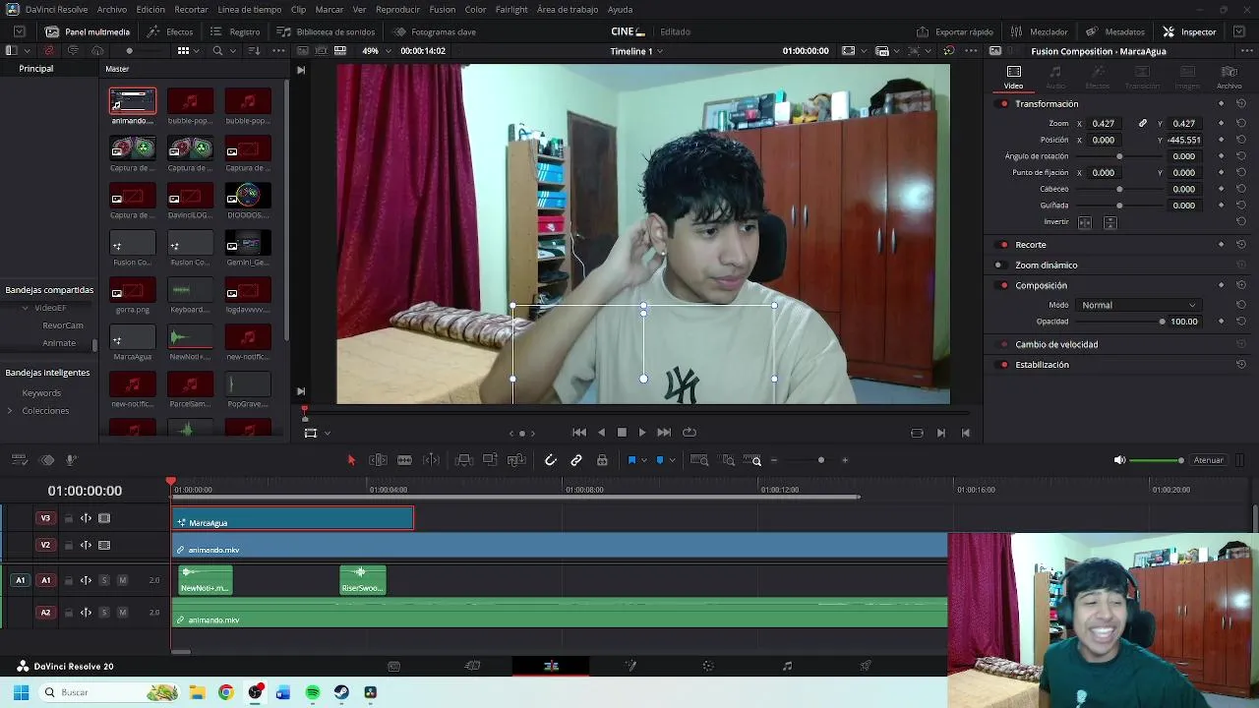Play the timeline forward
Image resolution: width=1259 pixels, height=708 pixels.
point(642,433)
